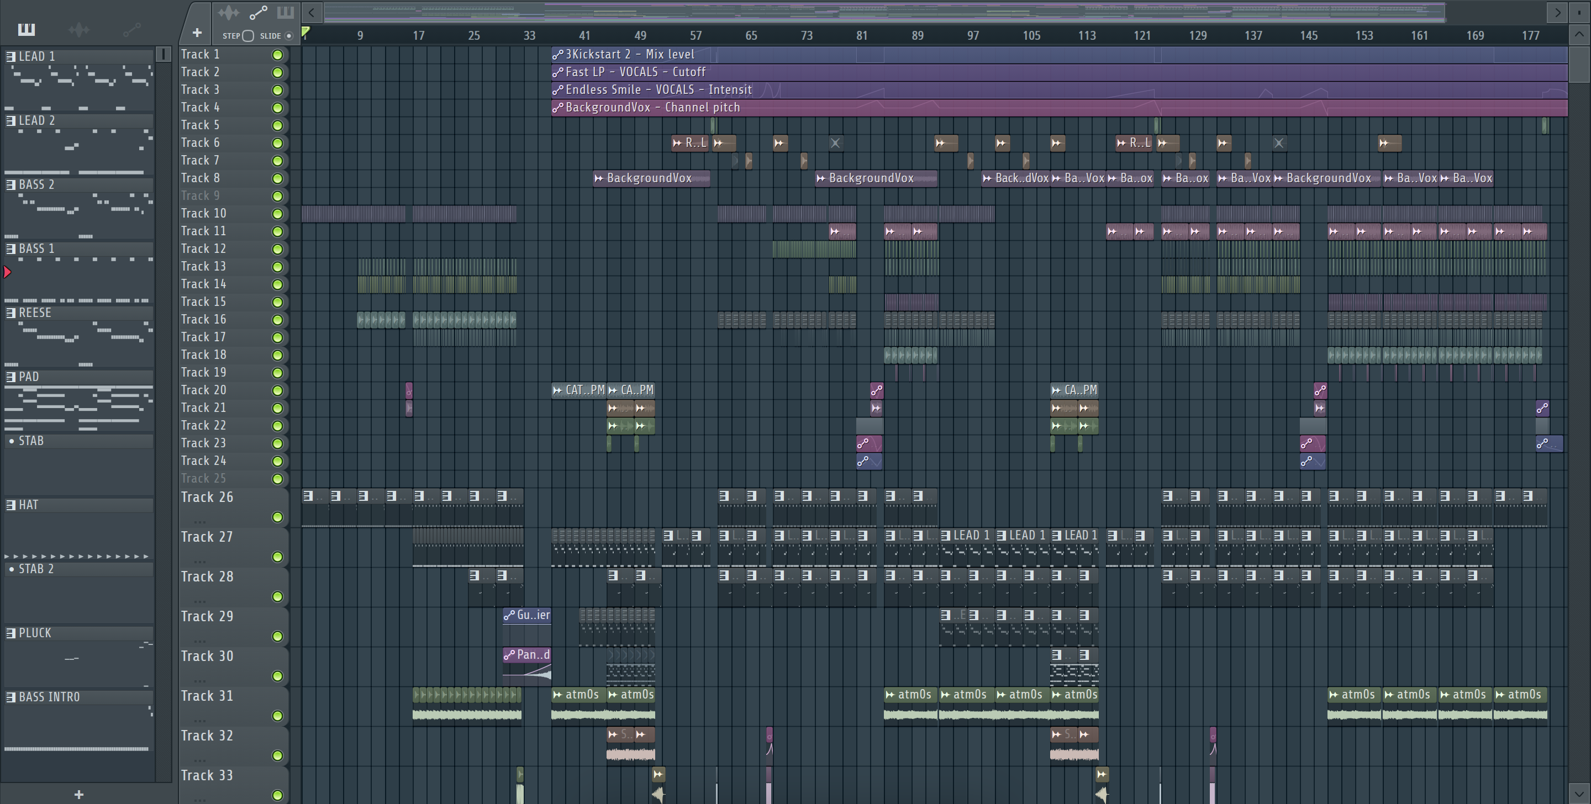Select BackgroundVox Channel pitch automation clip
Viewport: 1591px width, 804px height.
[x=1059, y=108]
